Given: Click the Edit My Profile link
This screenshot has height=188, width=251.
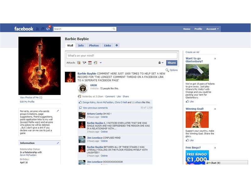Looking at the screenshot, I should point(27,102).
